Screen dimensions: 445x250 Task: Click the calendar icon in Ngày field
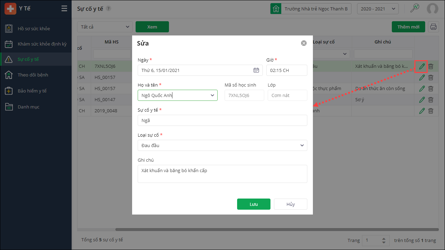click(x=256, y=70)
